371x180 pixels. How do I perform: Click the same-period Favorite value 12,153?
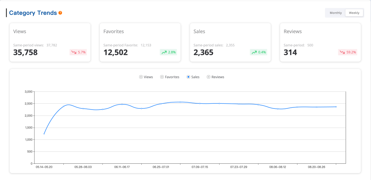tap(146, 45)
